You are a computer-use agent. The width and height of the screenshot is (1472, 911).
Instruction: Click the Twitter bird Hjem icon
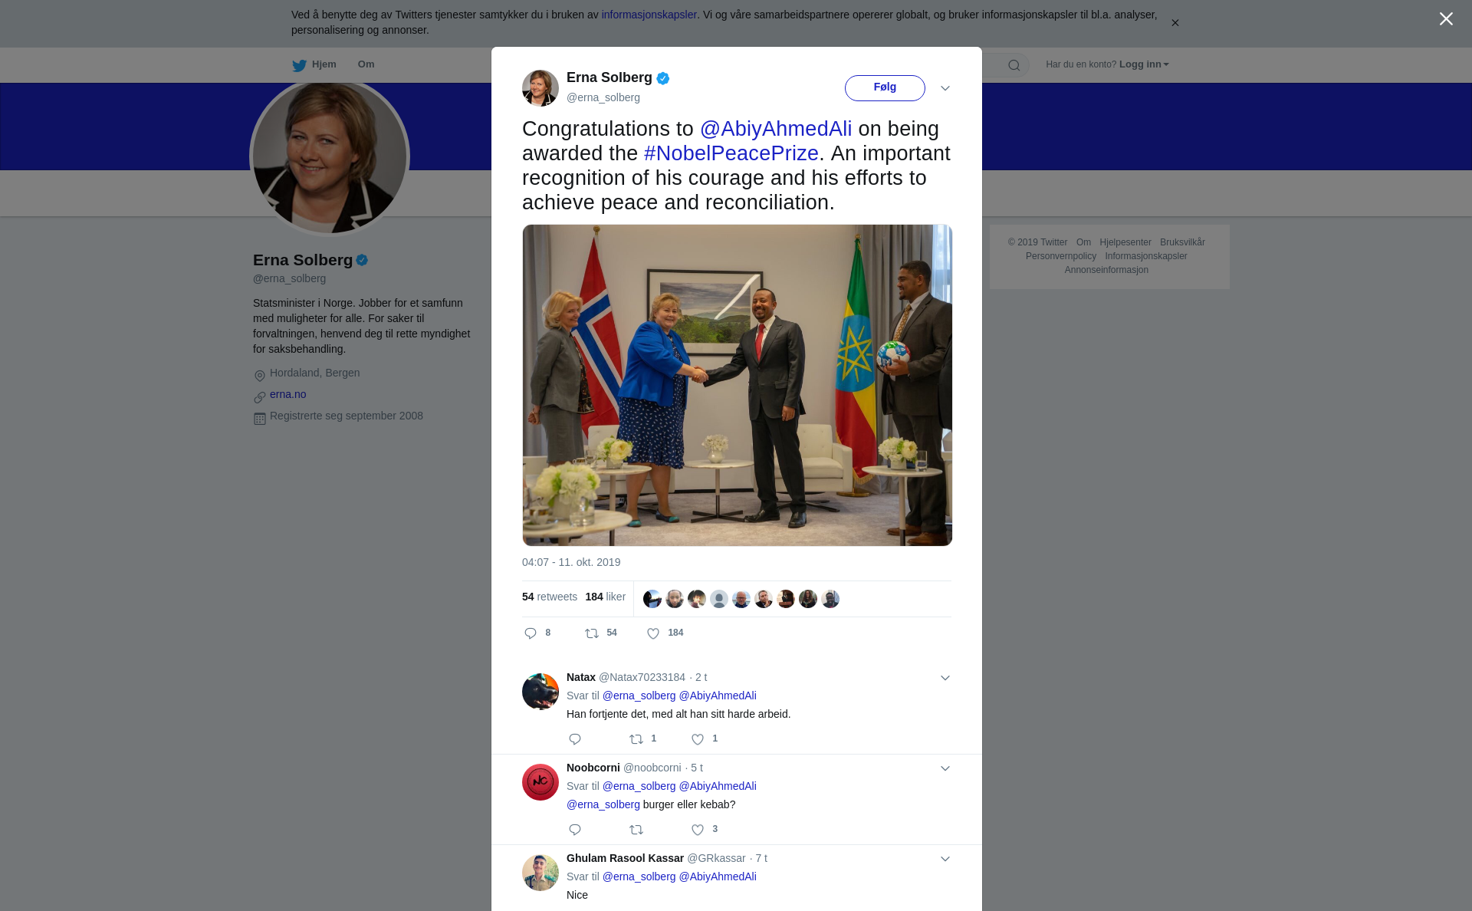click(x=299, y=65)
